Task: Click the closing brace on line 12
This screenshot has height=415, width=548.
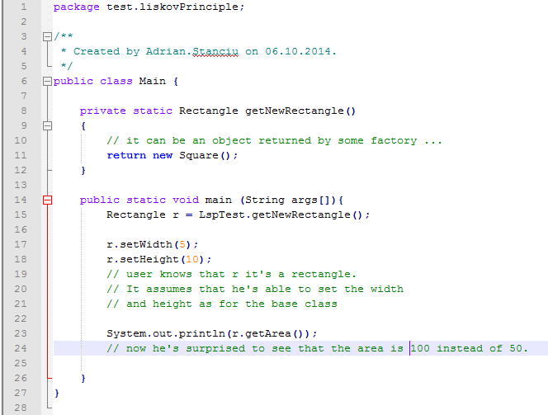Action: [83, 171]
